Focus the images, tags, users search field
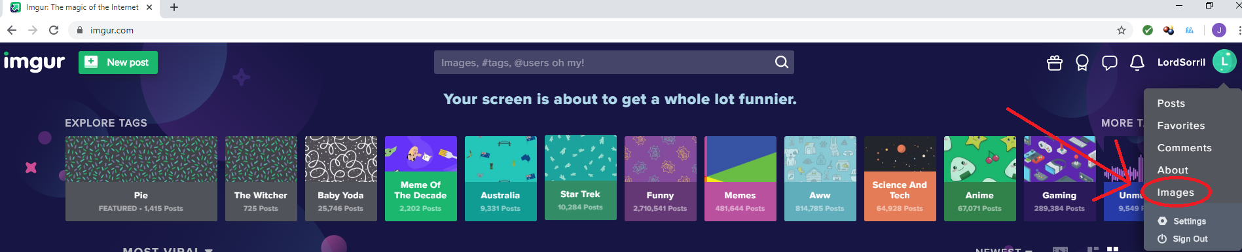 (x=602, y=62)
